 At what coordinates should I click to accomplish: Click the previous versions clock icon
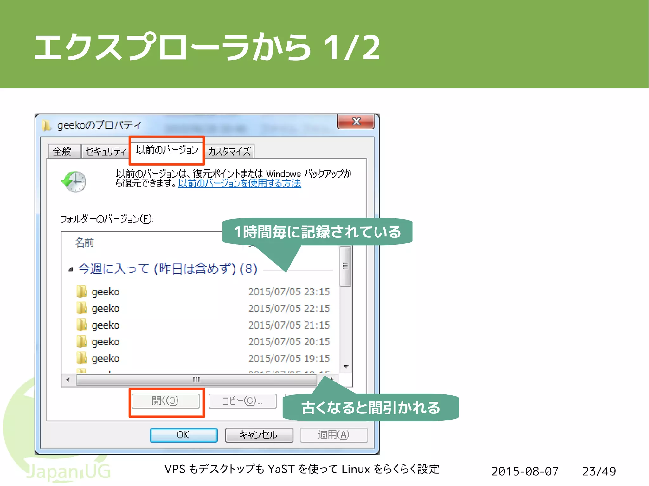coord(74,181)
